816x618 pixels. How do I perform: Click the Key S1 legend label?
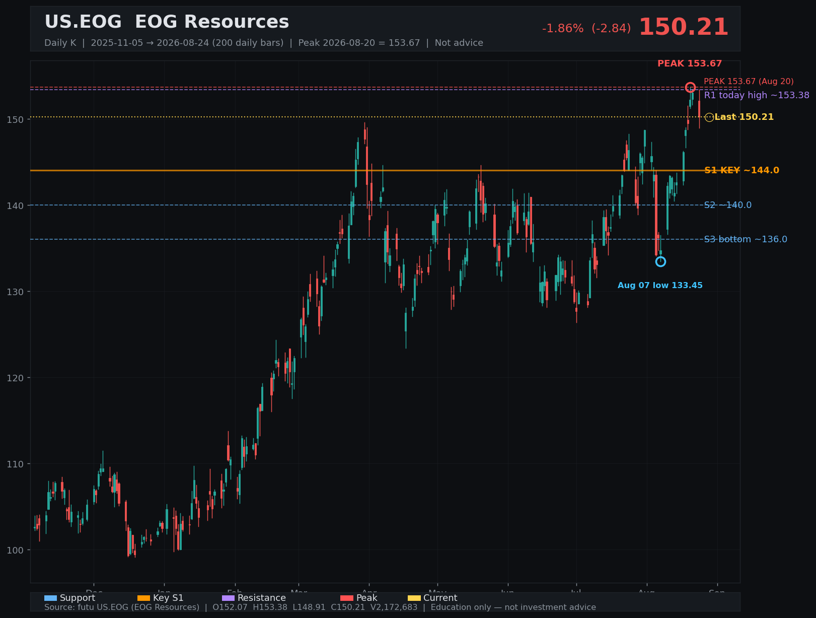click(x=168, y=598)
